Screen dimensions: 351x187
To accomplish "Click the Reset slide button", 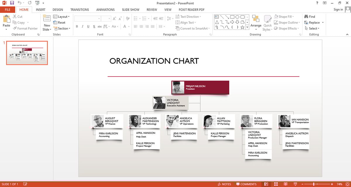I will click(x=60, y=22).
